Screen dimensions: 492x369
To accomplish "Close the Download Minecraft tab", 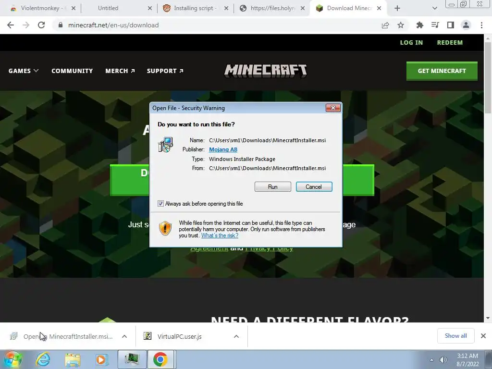I will click(379, 9).
